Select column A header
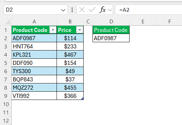Screen dimensions: 182x125 tap(34, 22)
